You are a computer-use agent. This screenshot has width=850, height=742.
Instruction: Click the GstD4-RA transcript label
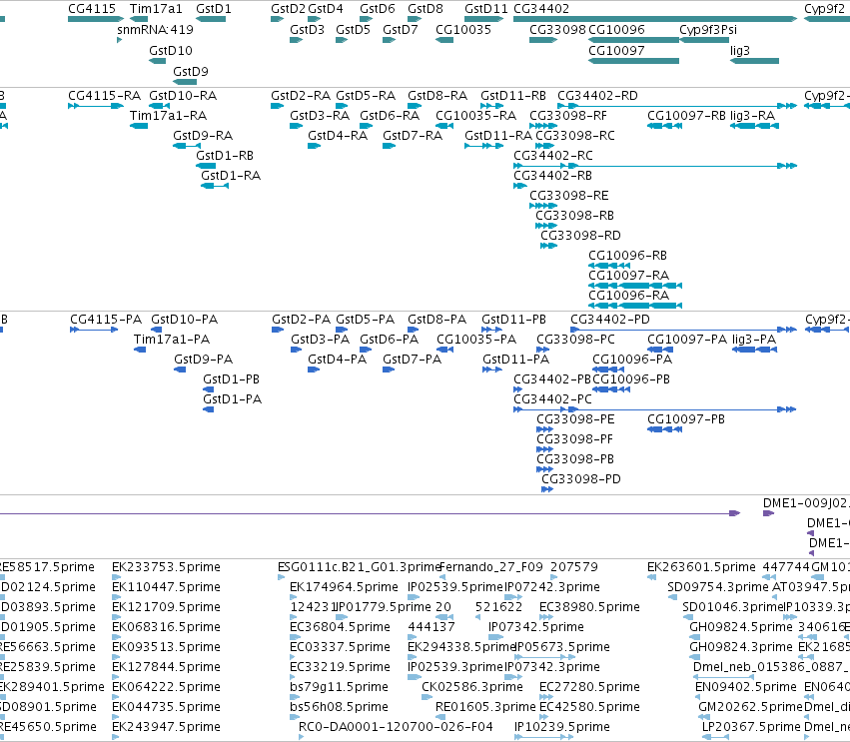338,136
